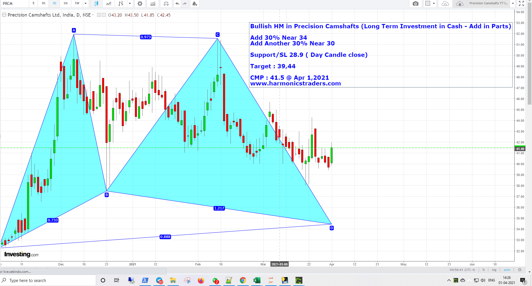Image resolution: width=532 pixels, height=286 pixels.
Task: Select the 1h timeframe tab
Action: [43, 3]
